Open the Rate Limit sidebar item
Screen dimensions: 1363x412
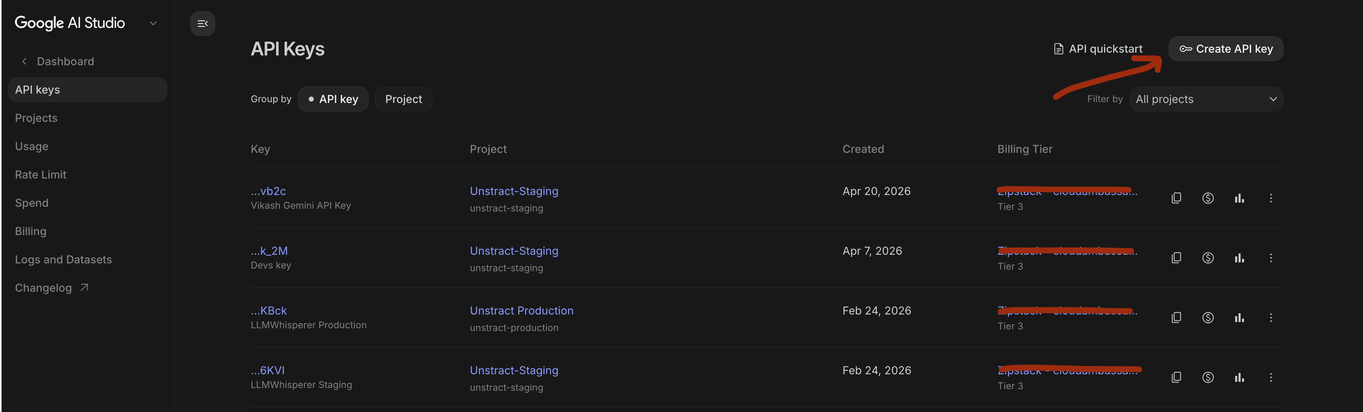click(41, 175)
